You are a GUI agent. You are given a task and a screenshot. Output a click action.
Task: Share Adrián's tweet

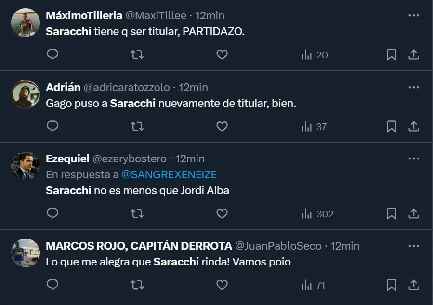click(x=413, y=127)
